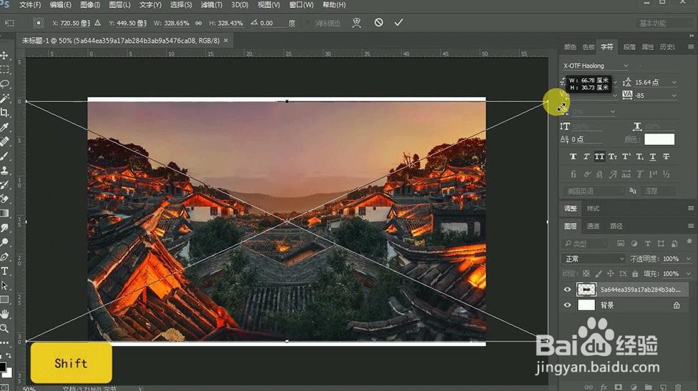Click the rotation angle 0.00 field
The width and height of the screenshot is (698, 391).
pyautogui.click(x=272, y=23)
